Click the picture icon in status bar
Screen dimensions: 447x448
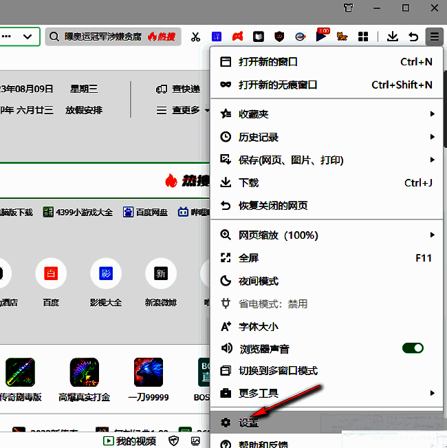[195, 441]
